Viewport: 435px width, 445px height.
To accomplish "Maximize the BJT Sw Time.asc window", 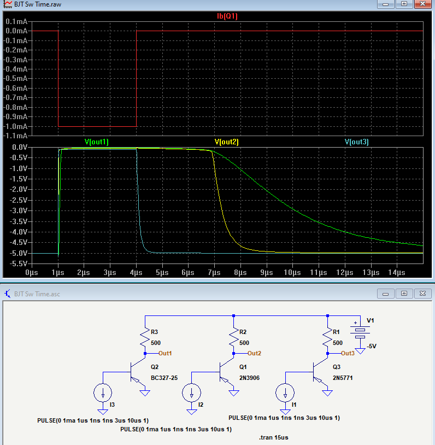I will pyautogui.click(x=404, y=294).
